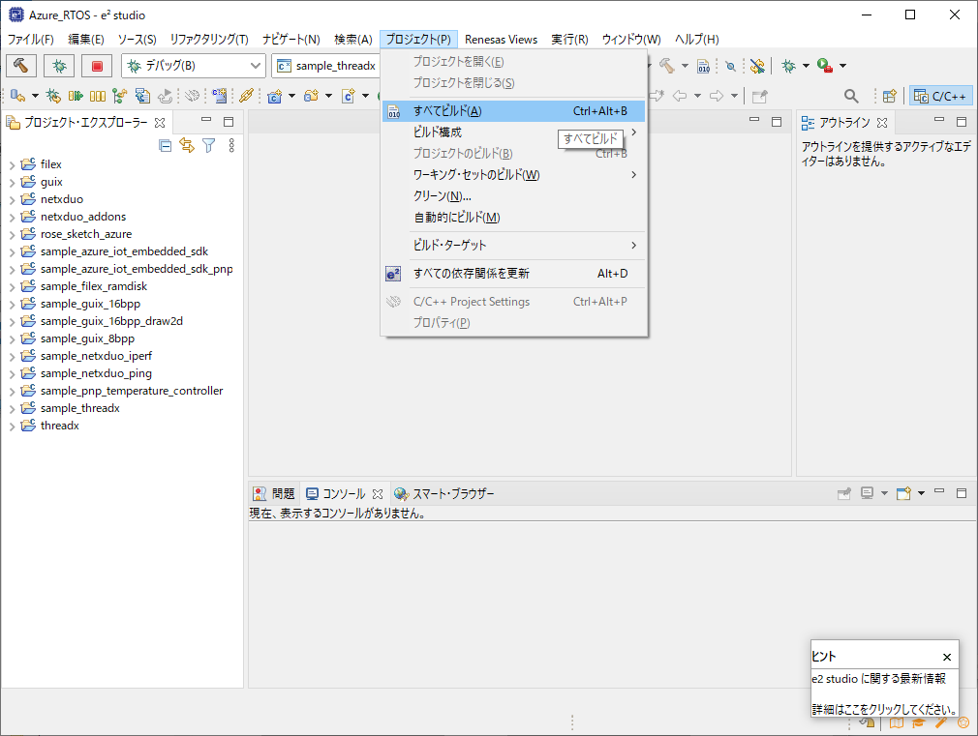Click the yellow suspend bars toolbar icon

(x=97, y=96)
